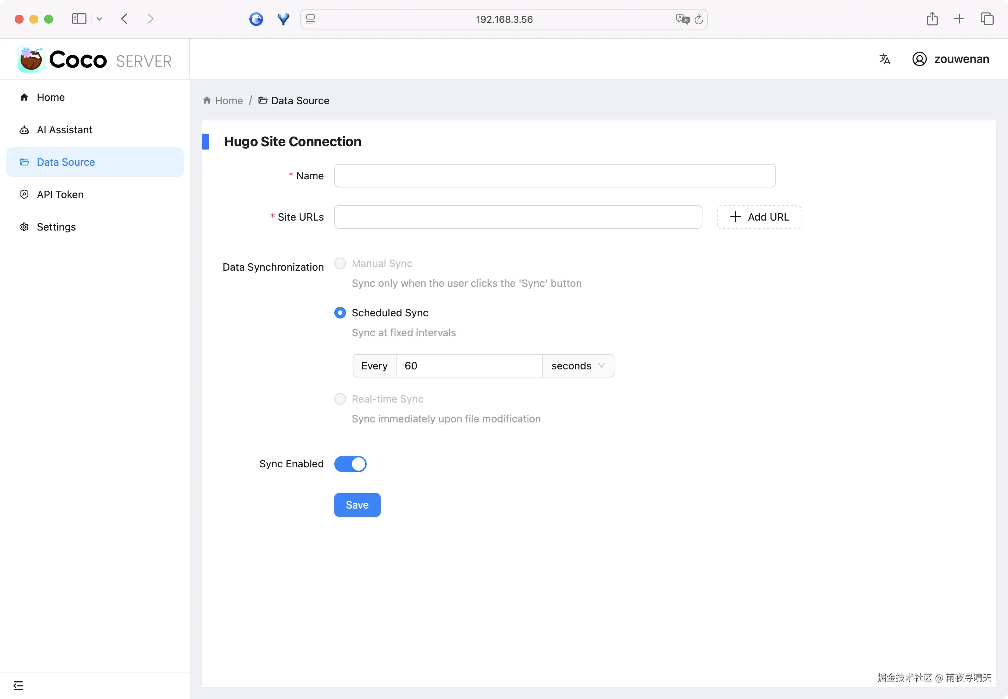This screenshot has height=699, width=1008.
Task: Select the Manual Sync radio option
Action: tap(340, 263)
